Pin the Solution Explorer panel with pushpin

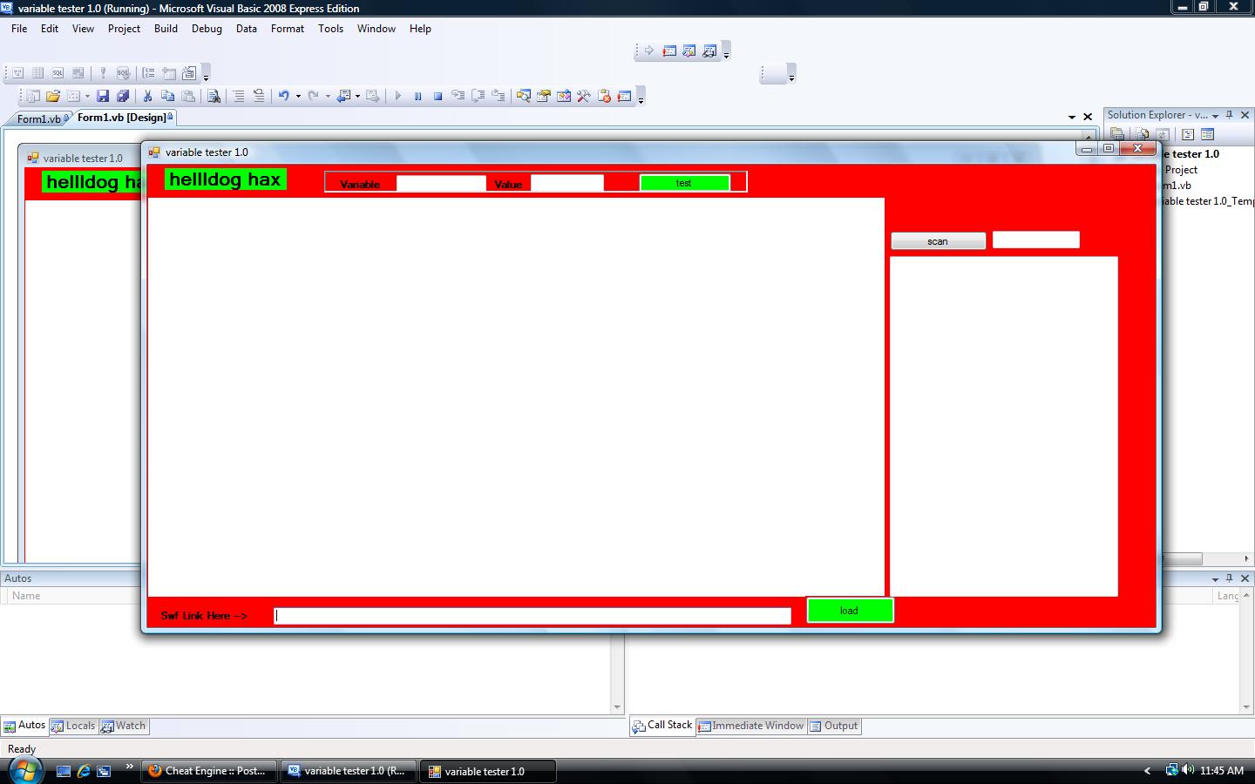[1230, 115]
